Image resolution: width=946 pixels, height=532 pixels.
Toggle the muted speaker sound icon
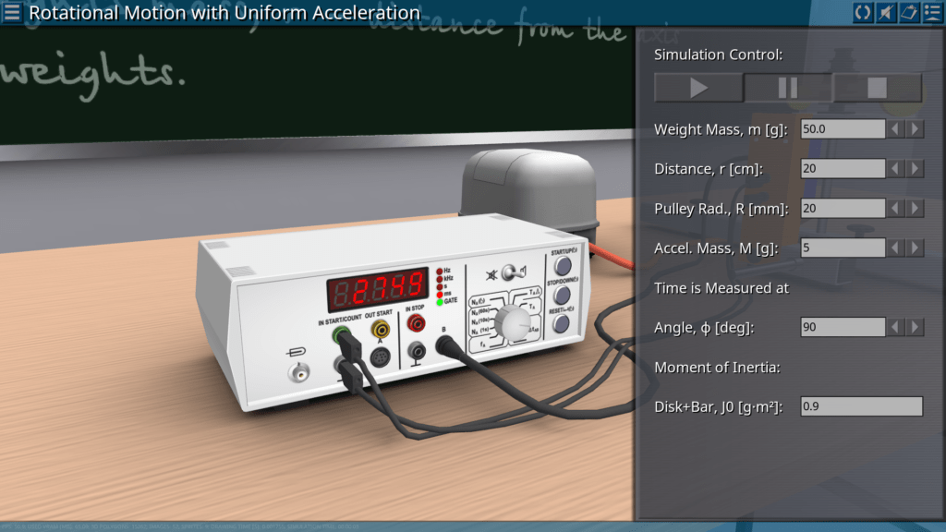[885, 12]
